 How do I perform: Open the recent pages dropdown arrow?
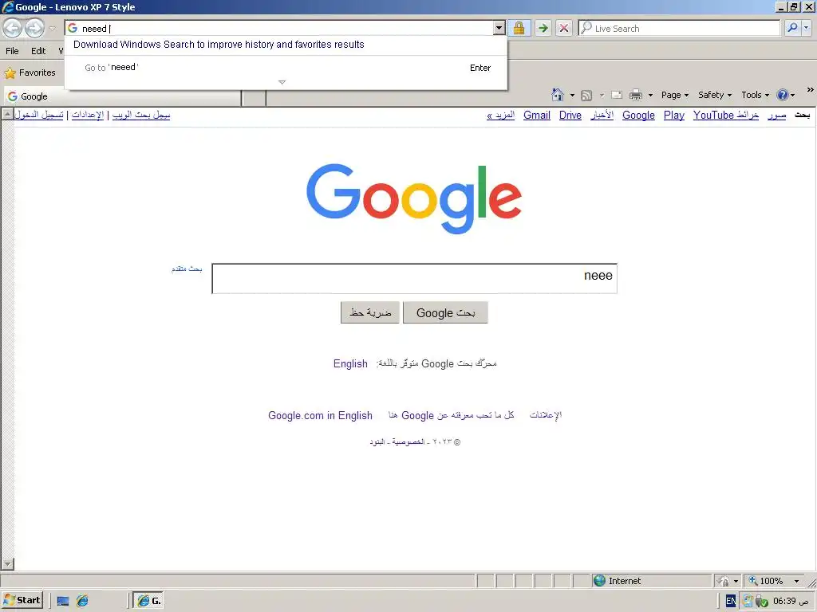point(52,29)
